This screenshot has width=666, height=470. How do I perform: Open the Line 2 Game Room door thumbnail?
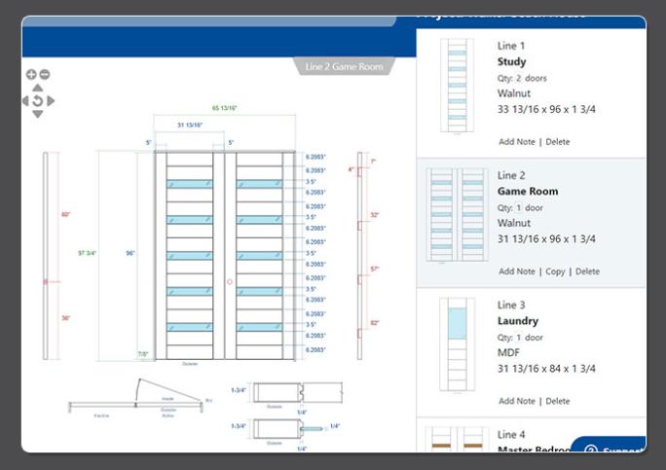[x=457, y=214]
